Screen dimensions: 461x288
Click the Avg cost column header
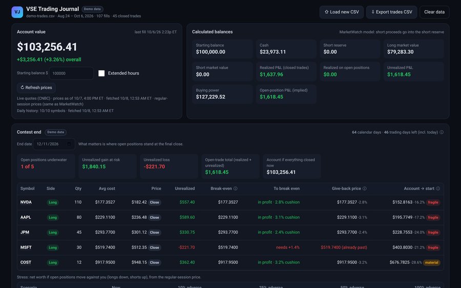107,188
